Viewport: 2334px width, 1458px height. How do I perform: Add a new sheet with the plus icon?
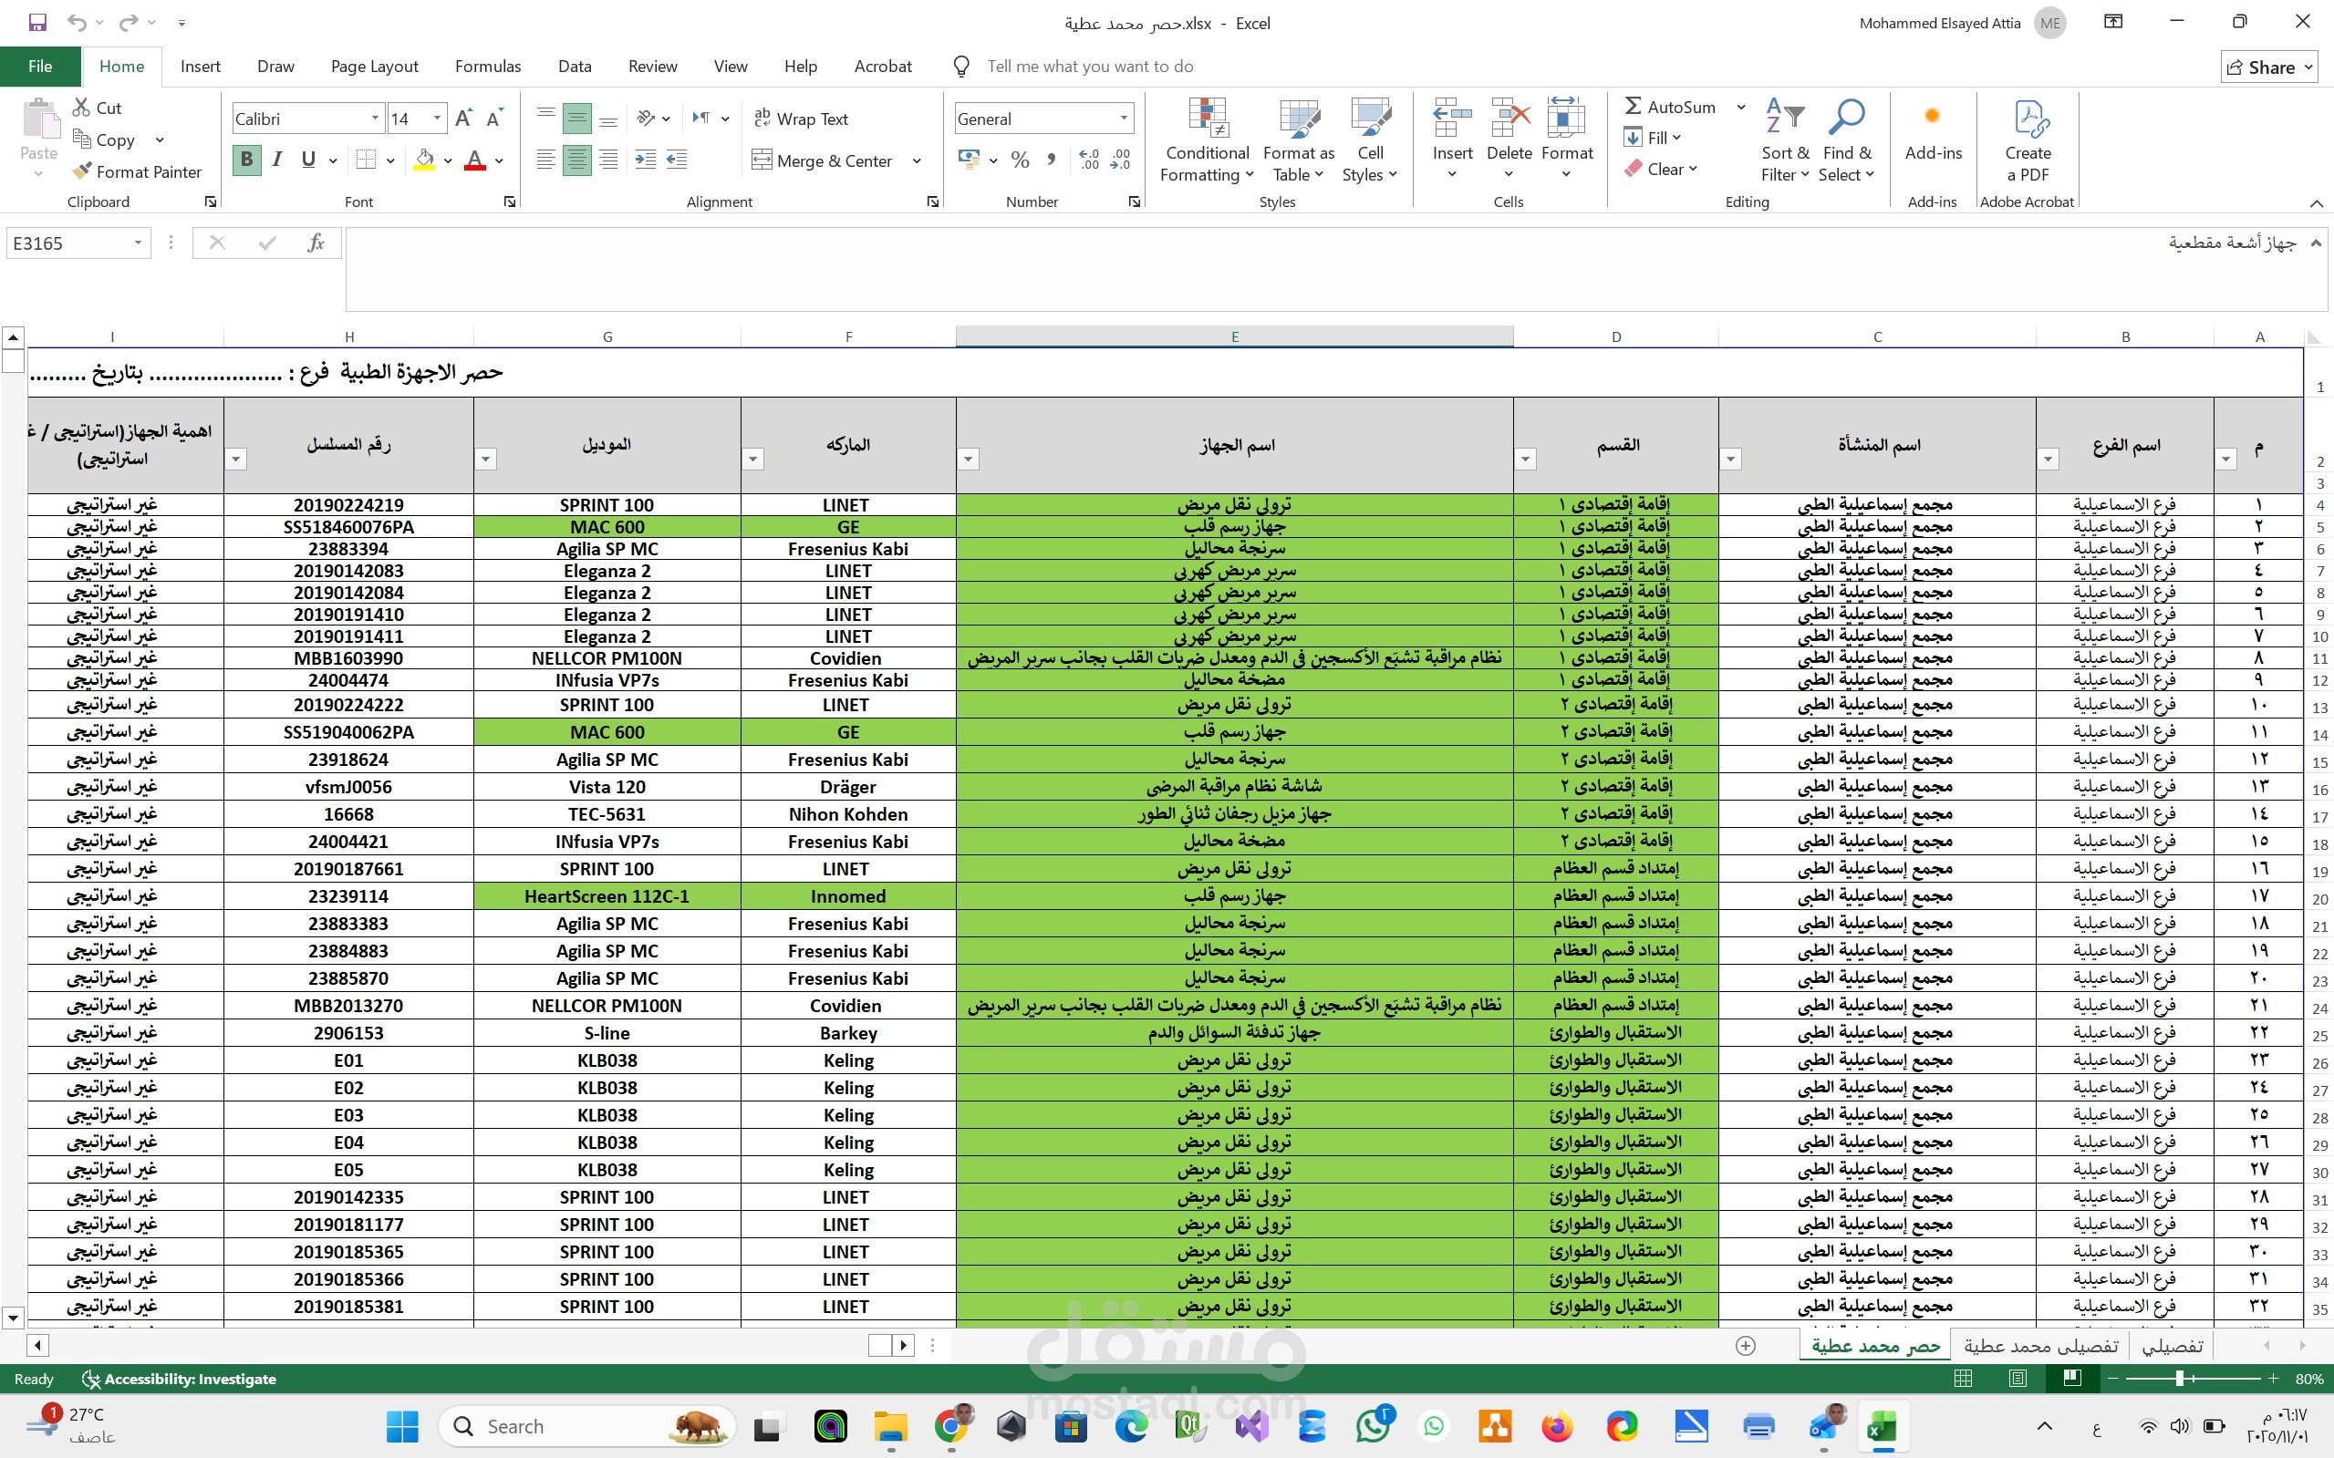click(1746, 1345)
